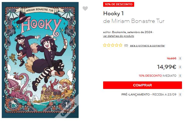This screenshot has height=121, width=192.
Task: Click the Hooky book cover image
Action: pyautogui.click(x=40, y=60)
